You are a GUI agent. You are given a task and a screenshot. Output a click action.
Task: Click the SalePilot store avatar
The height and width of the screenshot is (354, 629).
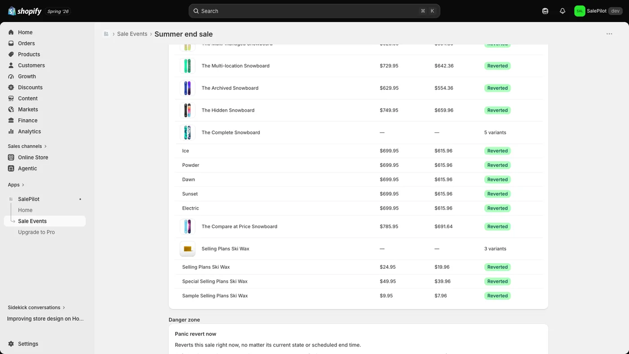click(x=580, y=11)
